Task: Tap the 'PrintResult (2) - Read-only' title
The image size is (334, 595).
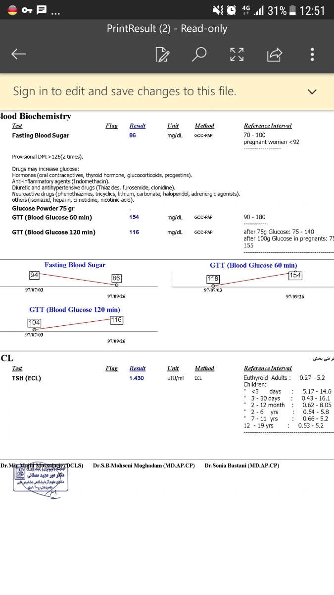Action: tap(167, 29)
